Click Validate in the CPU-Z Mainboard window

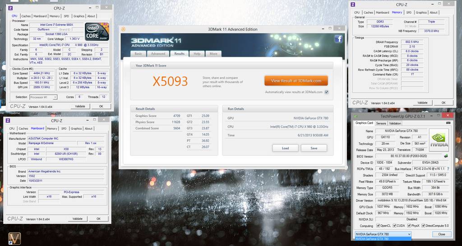pyautogui.click(x=78, y=219)
